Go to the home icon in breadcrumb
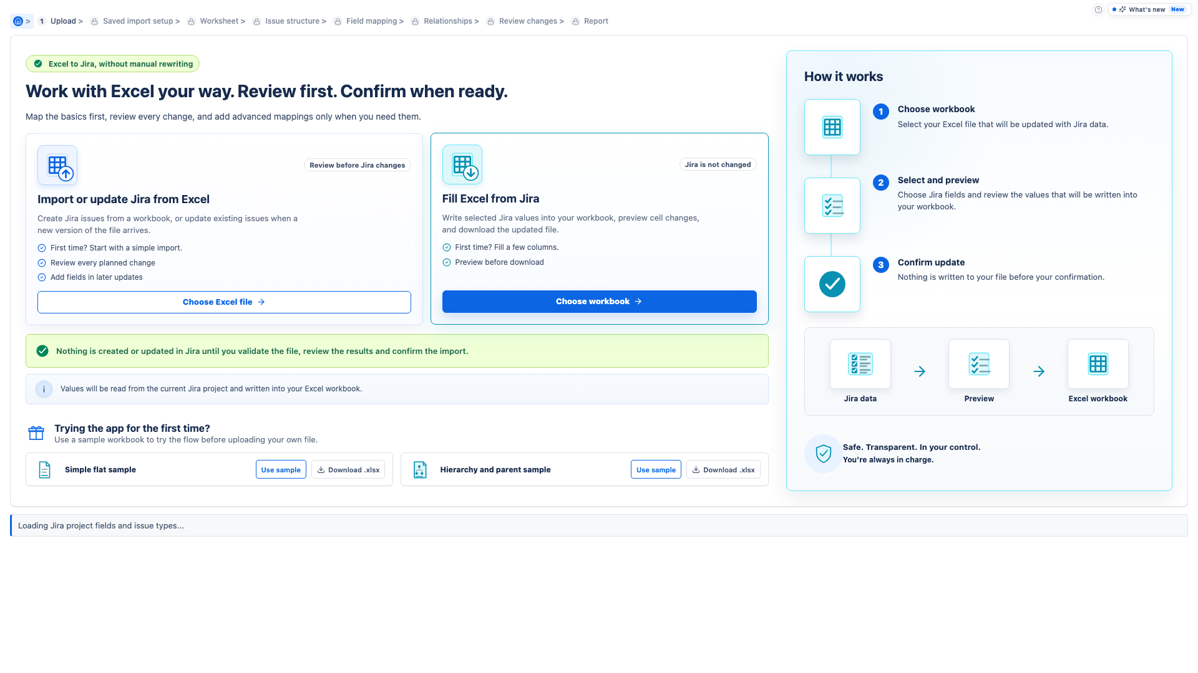 (18, 21)
